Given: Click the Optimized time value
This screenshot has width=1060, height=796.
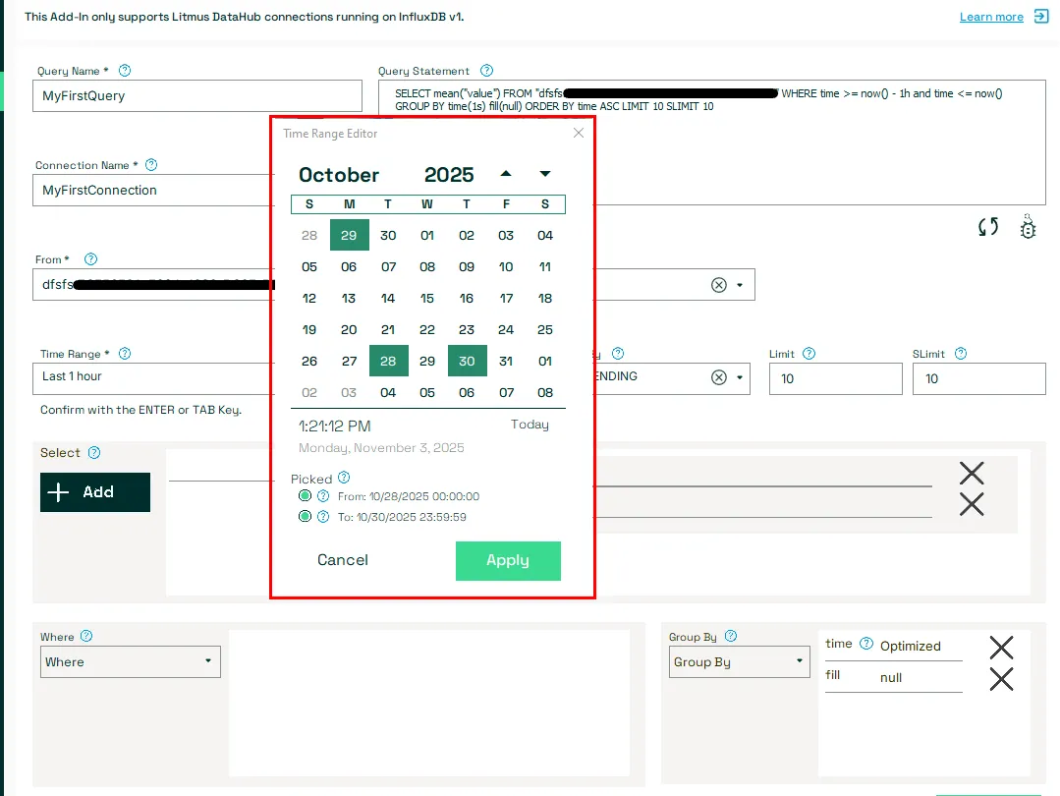Looking at the screenshot, I should click(910, 646).
